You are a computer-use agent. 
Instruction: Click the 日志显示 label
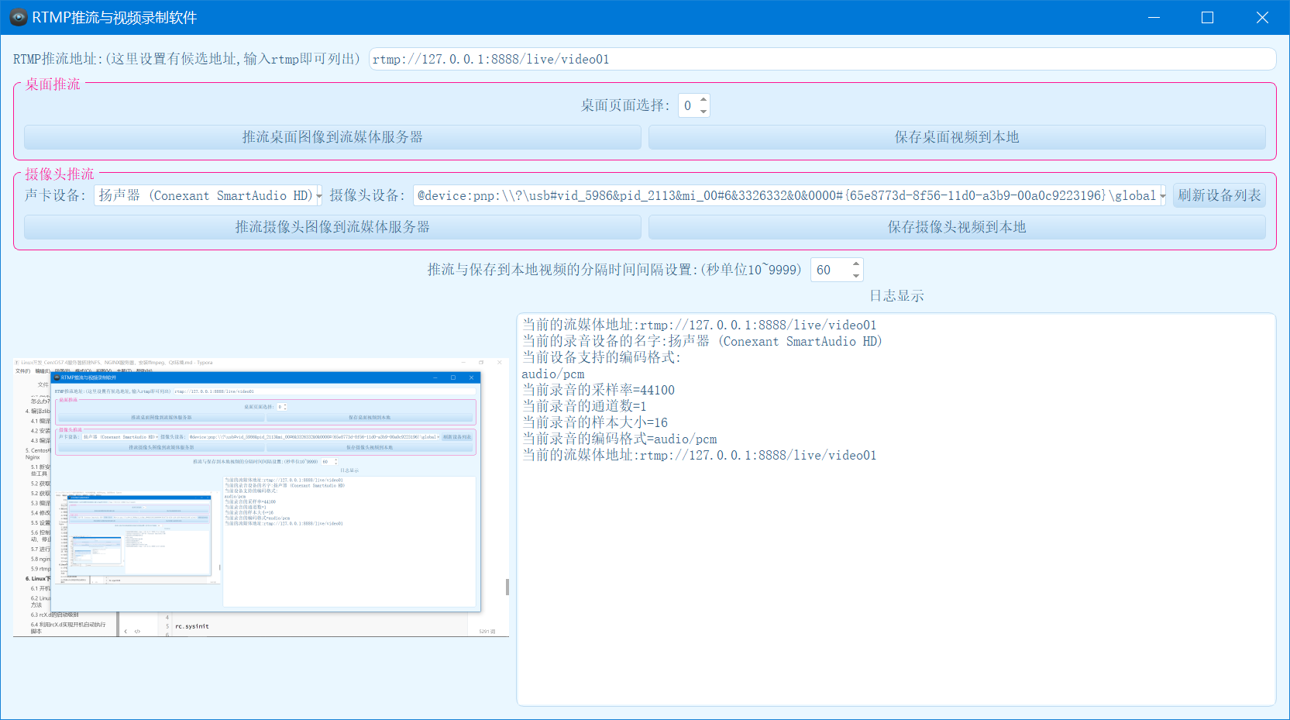896,295
